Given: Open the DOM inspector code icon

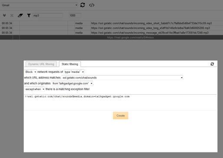Looking at the screenshot, I should [x=91, y=5].
